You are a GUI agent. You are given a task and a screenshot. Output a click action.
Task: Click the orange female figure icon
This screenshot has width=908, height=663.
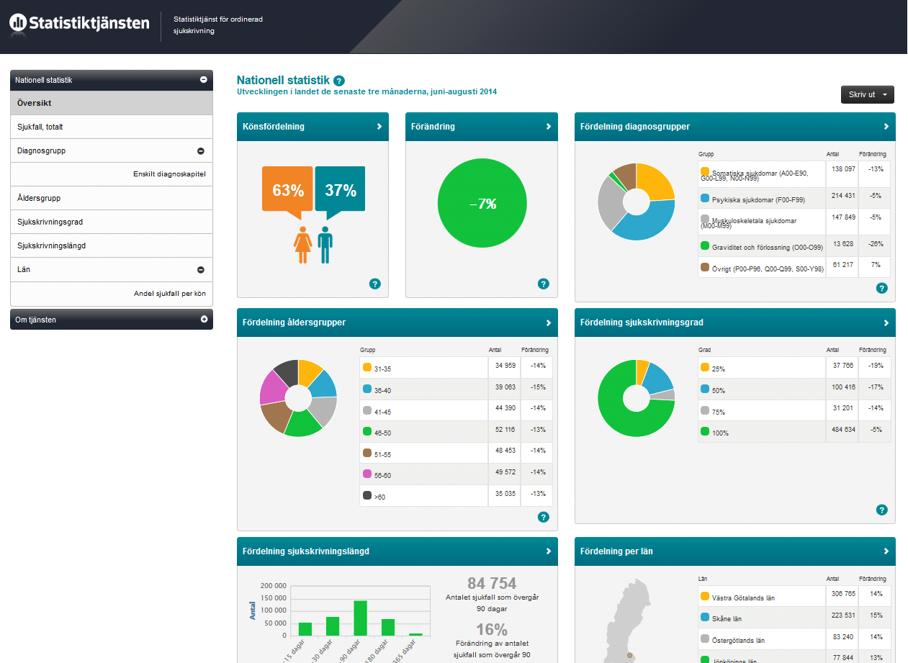pyautogui.click(x=302, y=245)
